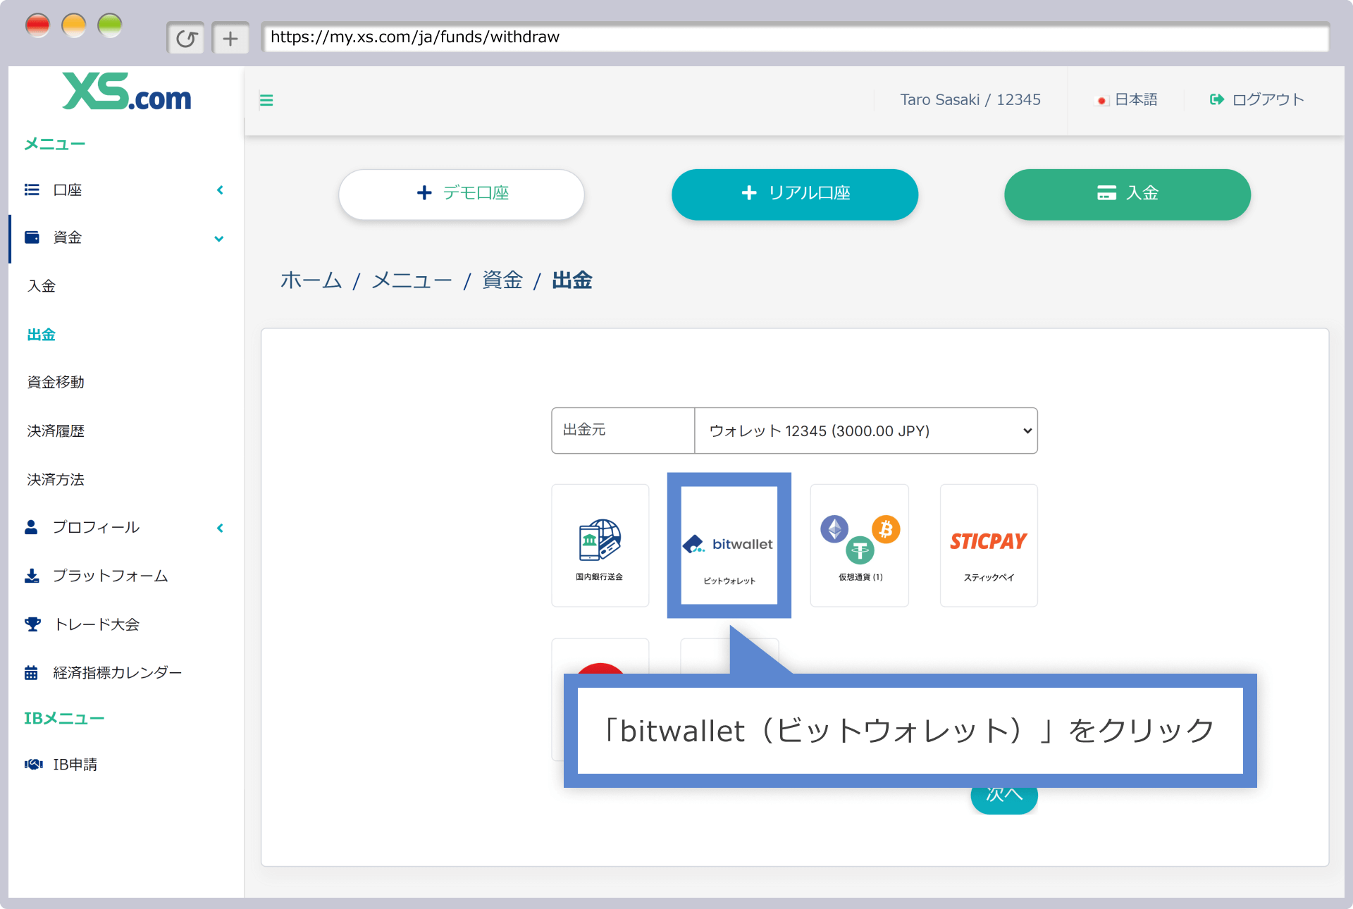
Task: Open 資金移動 in the sidebar
Action: click(56, 382)
